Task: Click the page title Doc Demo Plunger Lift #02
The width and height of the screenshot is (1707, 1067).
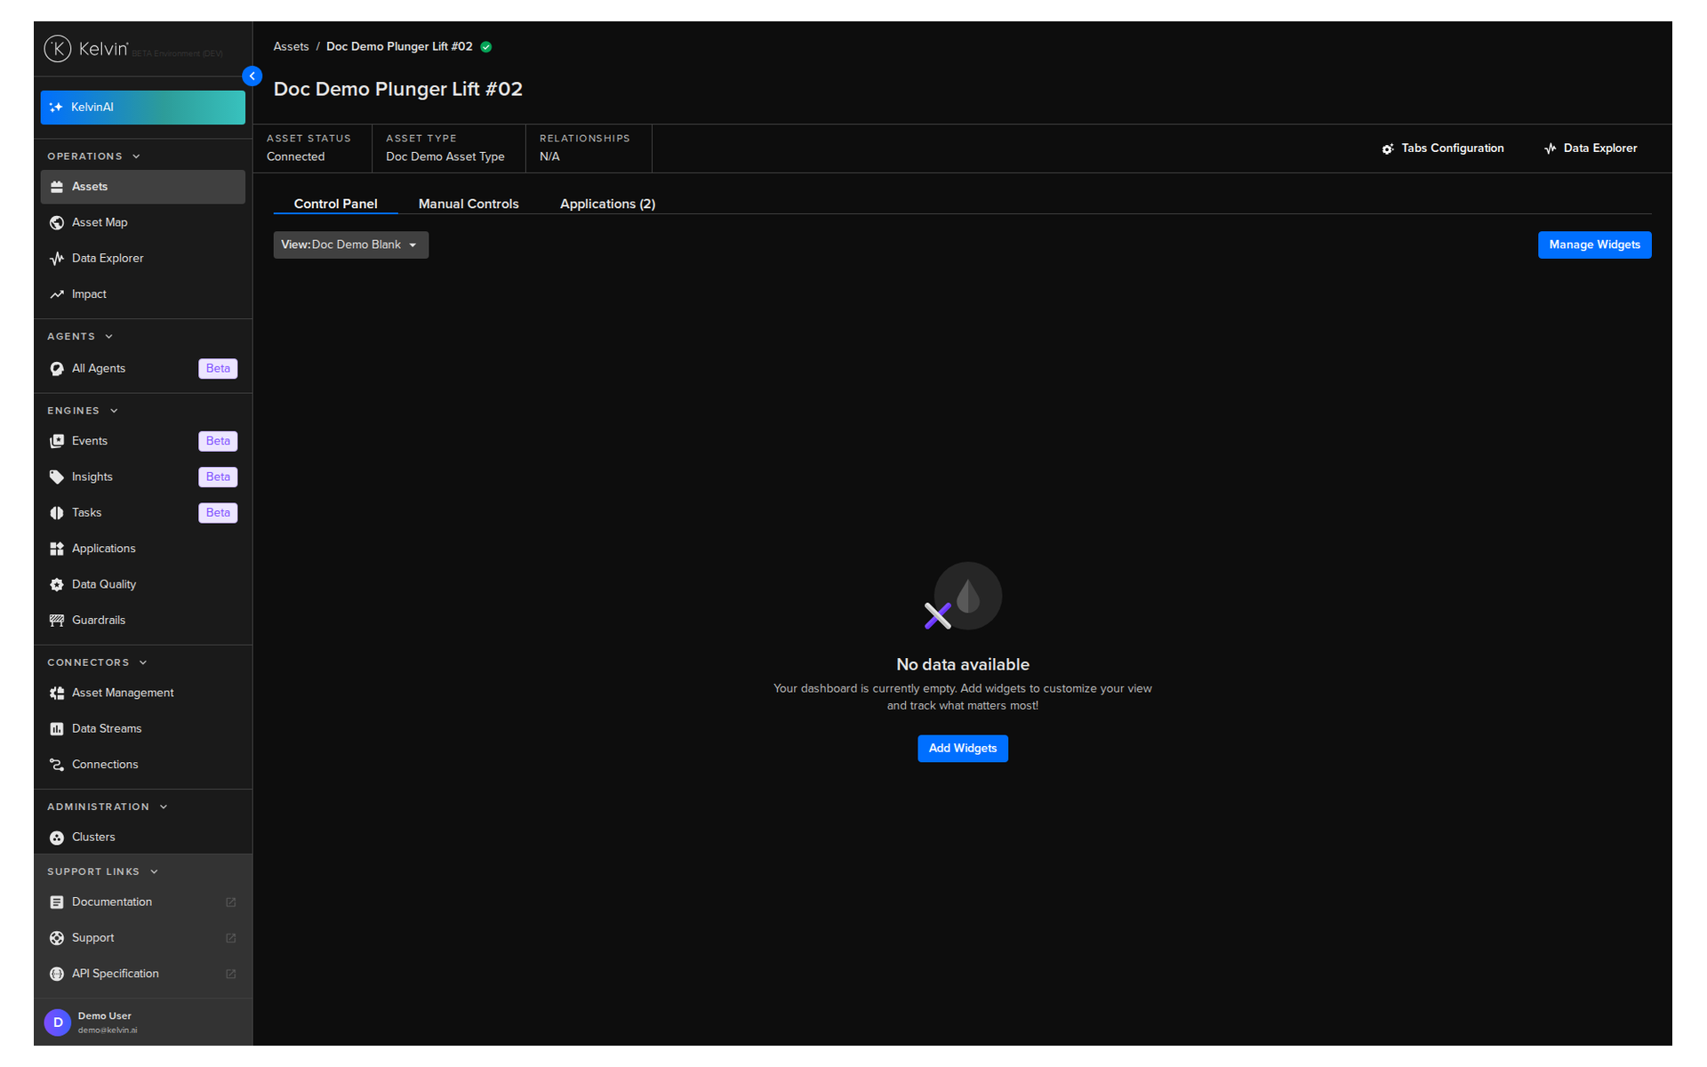Action: (x=398, y=90)
